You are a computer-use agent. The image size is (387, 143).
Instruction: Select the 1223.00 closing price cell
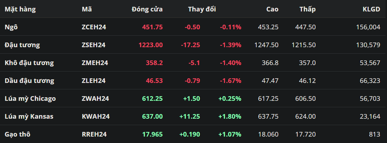click(x=150, y=45)
